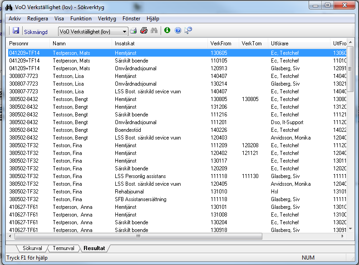Sort by VerkFrom column header
This screenshot has height=265, width=359.
click(223, 43)
